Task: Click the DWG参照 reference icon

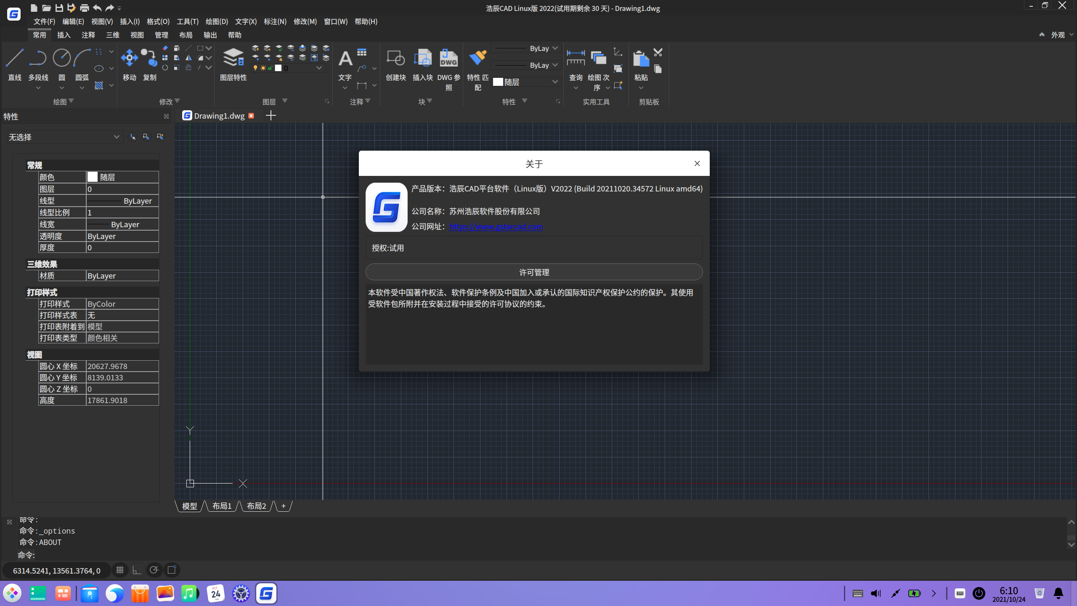Action: 448,58
